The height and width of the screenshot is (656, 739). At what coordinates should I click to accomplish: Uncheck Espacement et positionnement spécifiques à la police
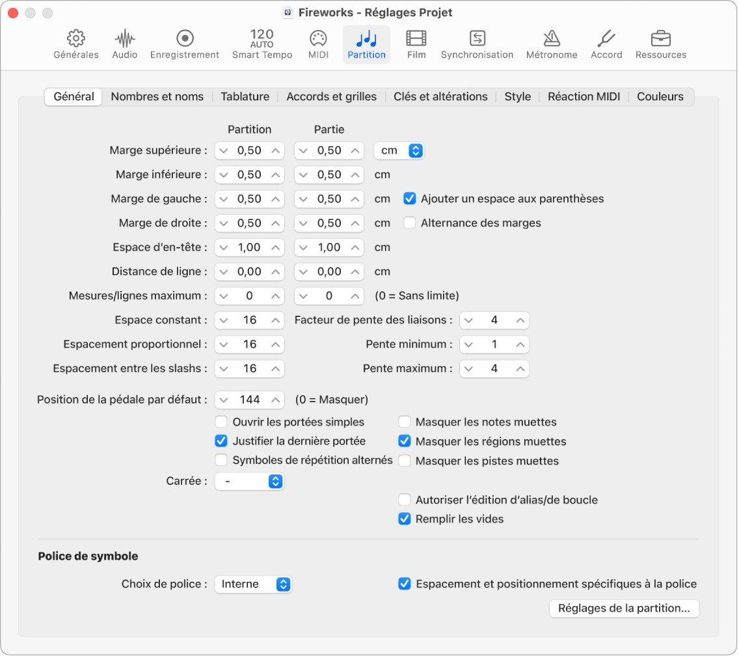coord(405,584)
